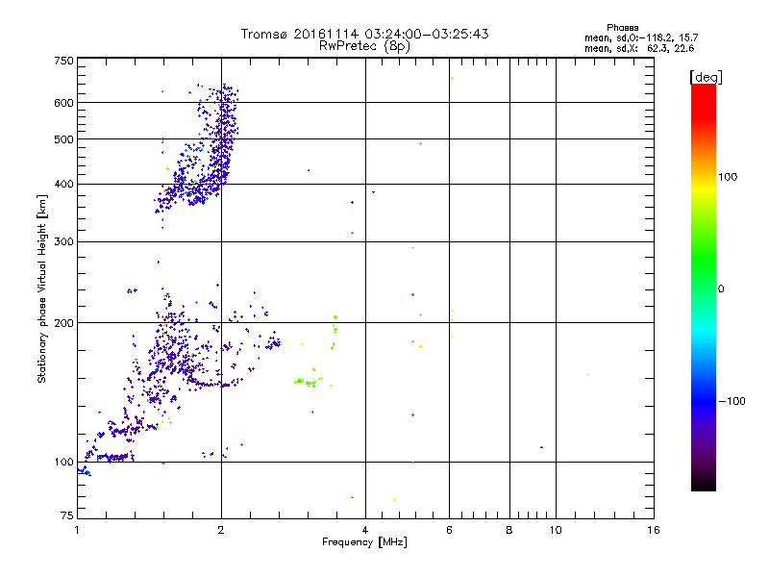The height and width of the screenshot is (577, 769).
Task: Click the y-axis tick label '600'
Action: [63, 103]
